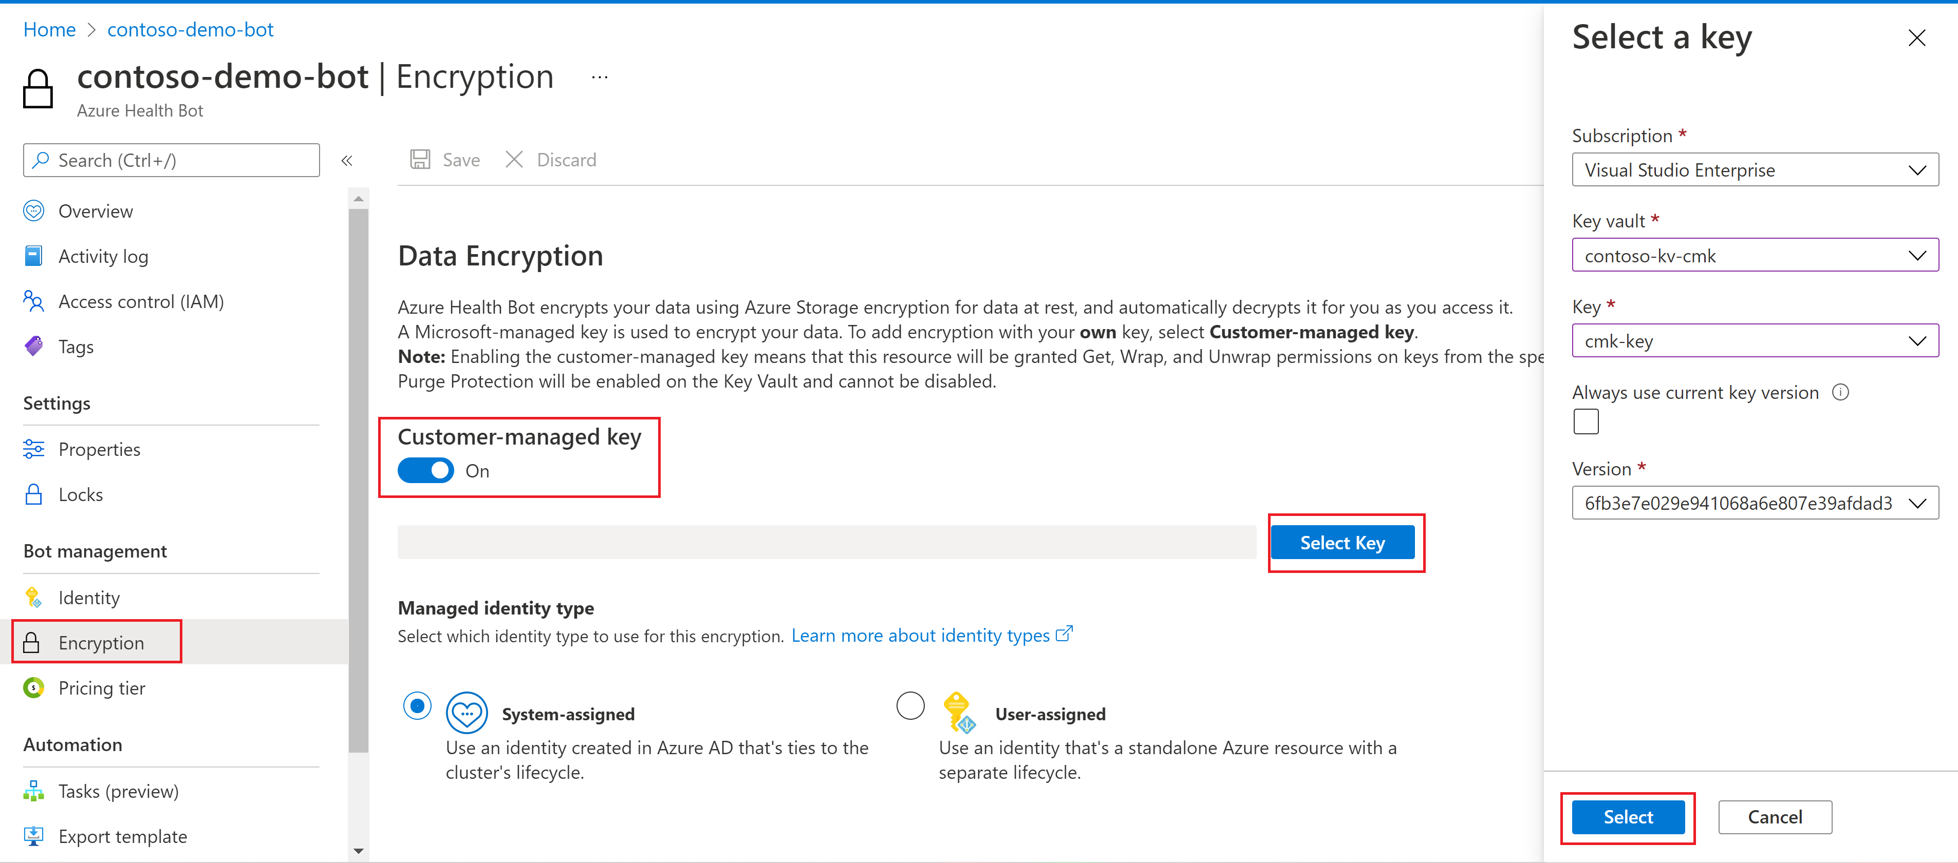The image size is (1958, 863).
Task: Click the Activity log book icon
Action: click(33, 256)
